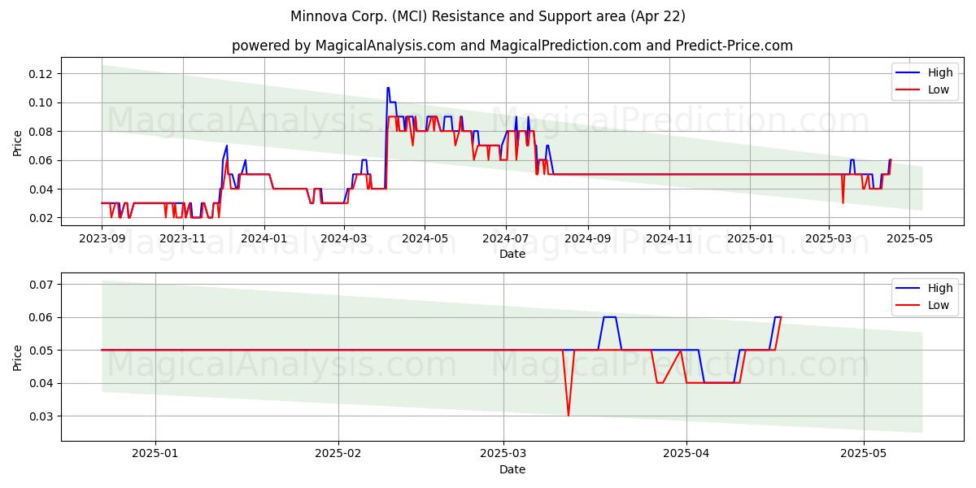
Task: Click the 2024-03 tick label on top chart
Action: click(343, 239)
